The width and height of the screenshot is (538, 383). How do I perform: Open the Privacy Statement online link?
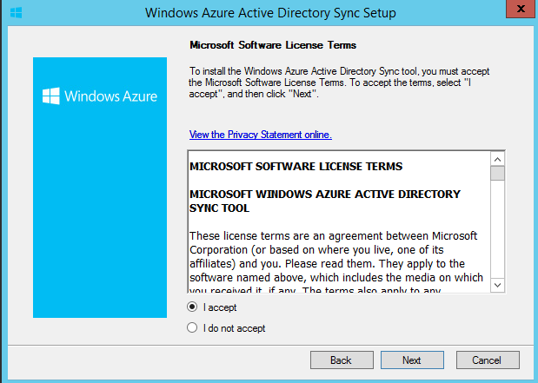pos(261,135)
